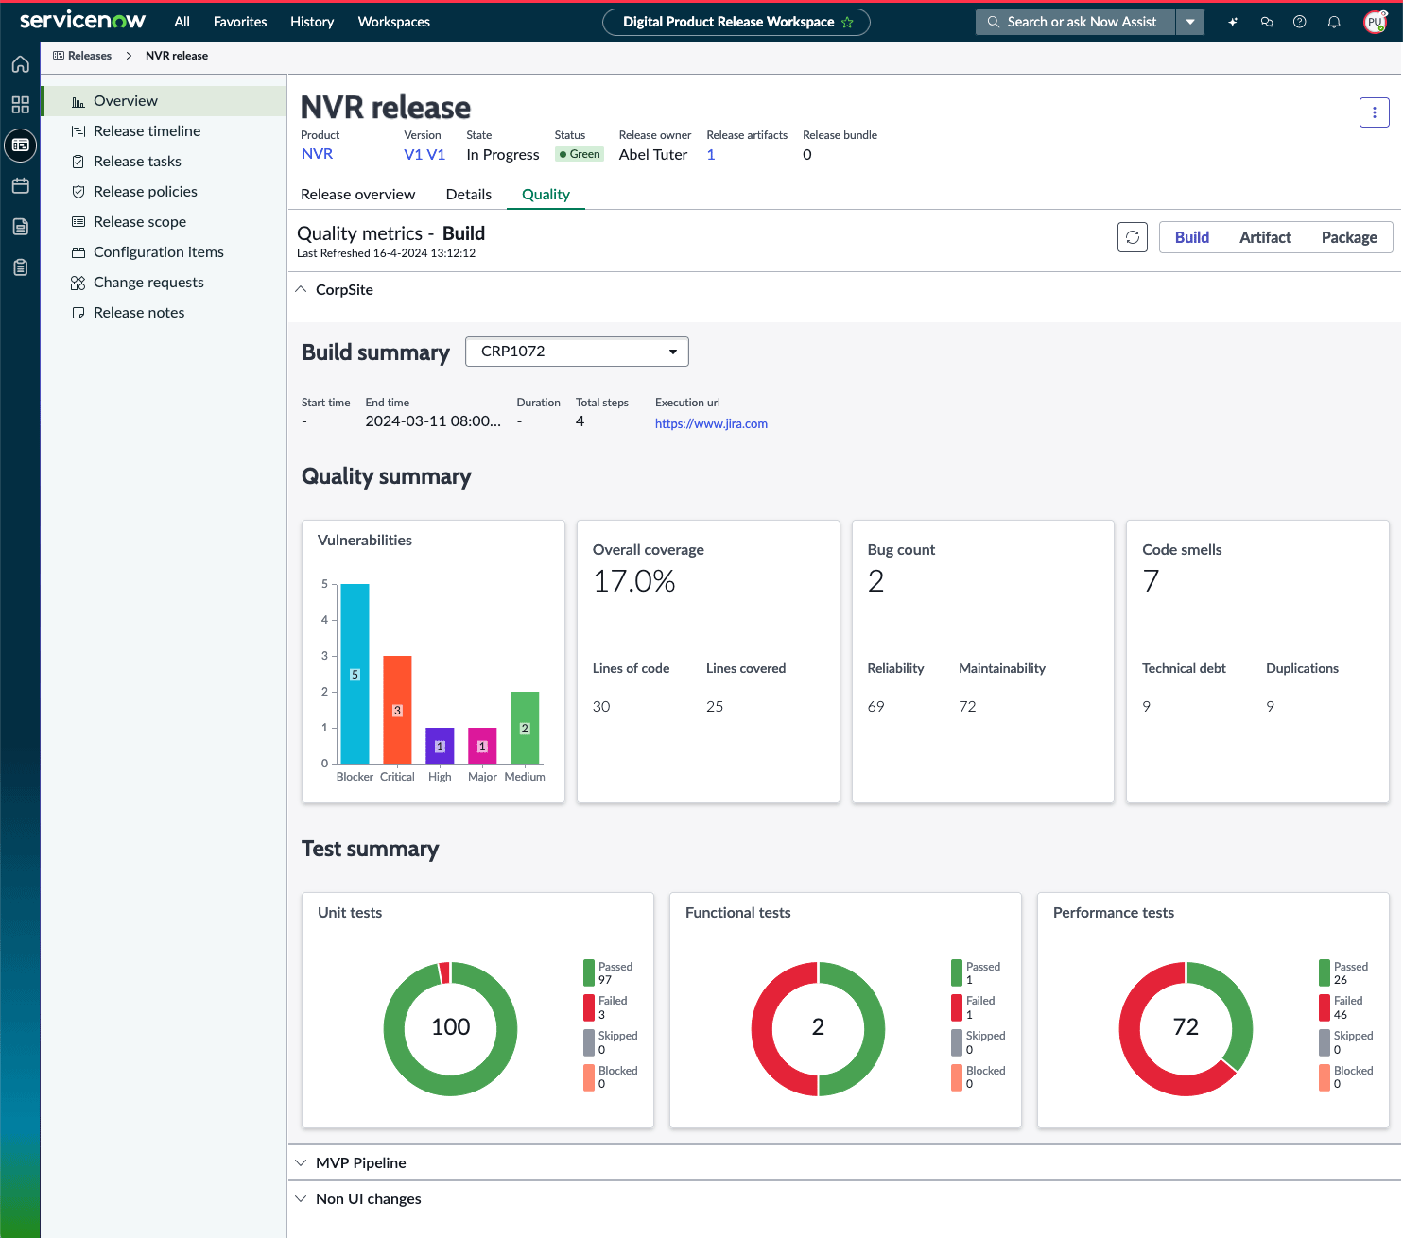
Task: Switch to the Release overview tab
Action: click(358, 194)
